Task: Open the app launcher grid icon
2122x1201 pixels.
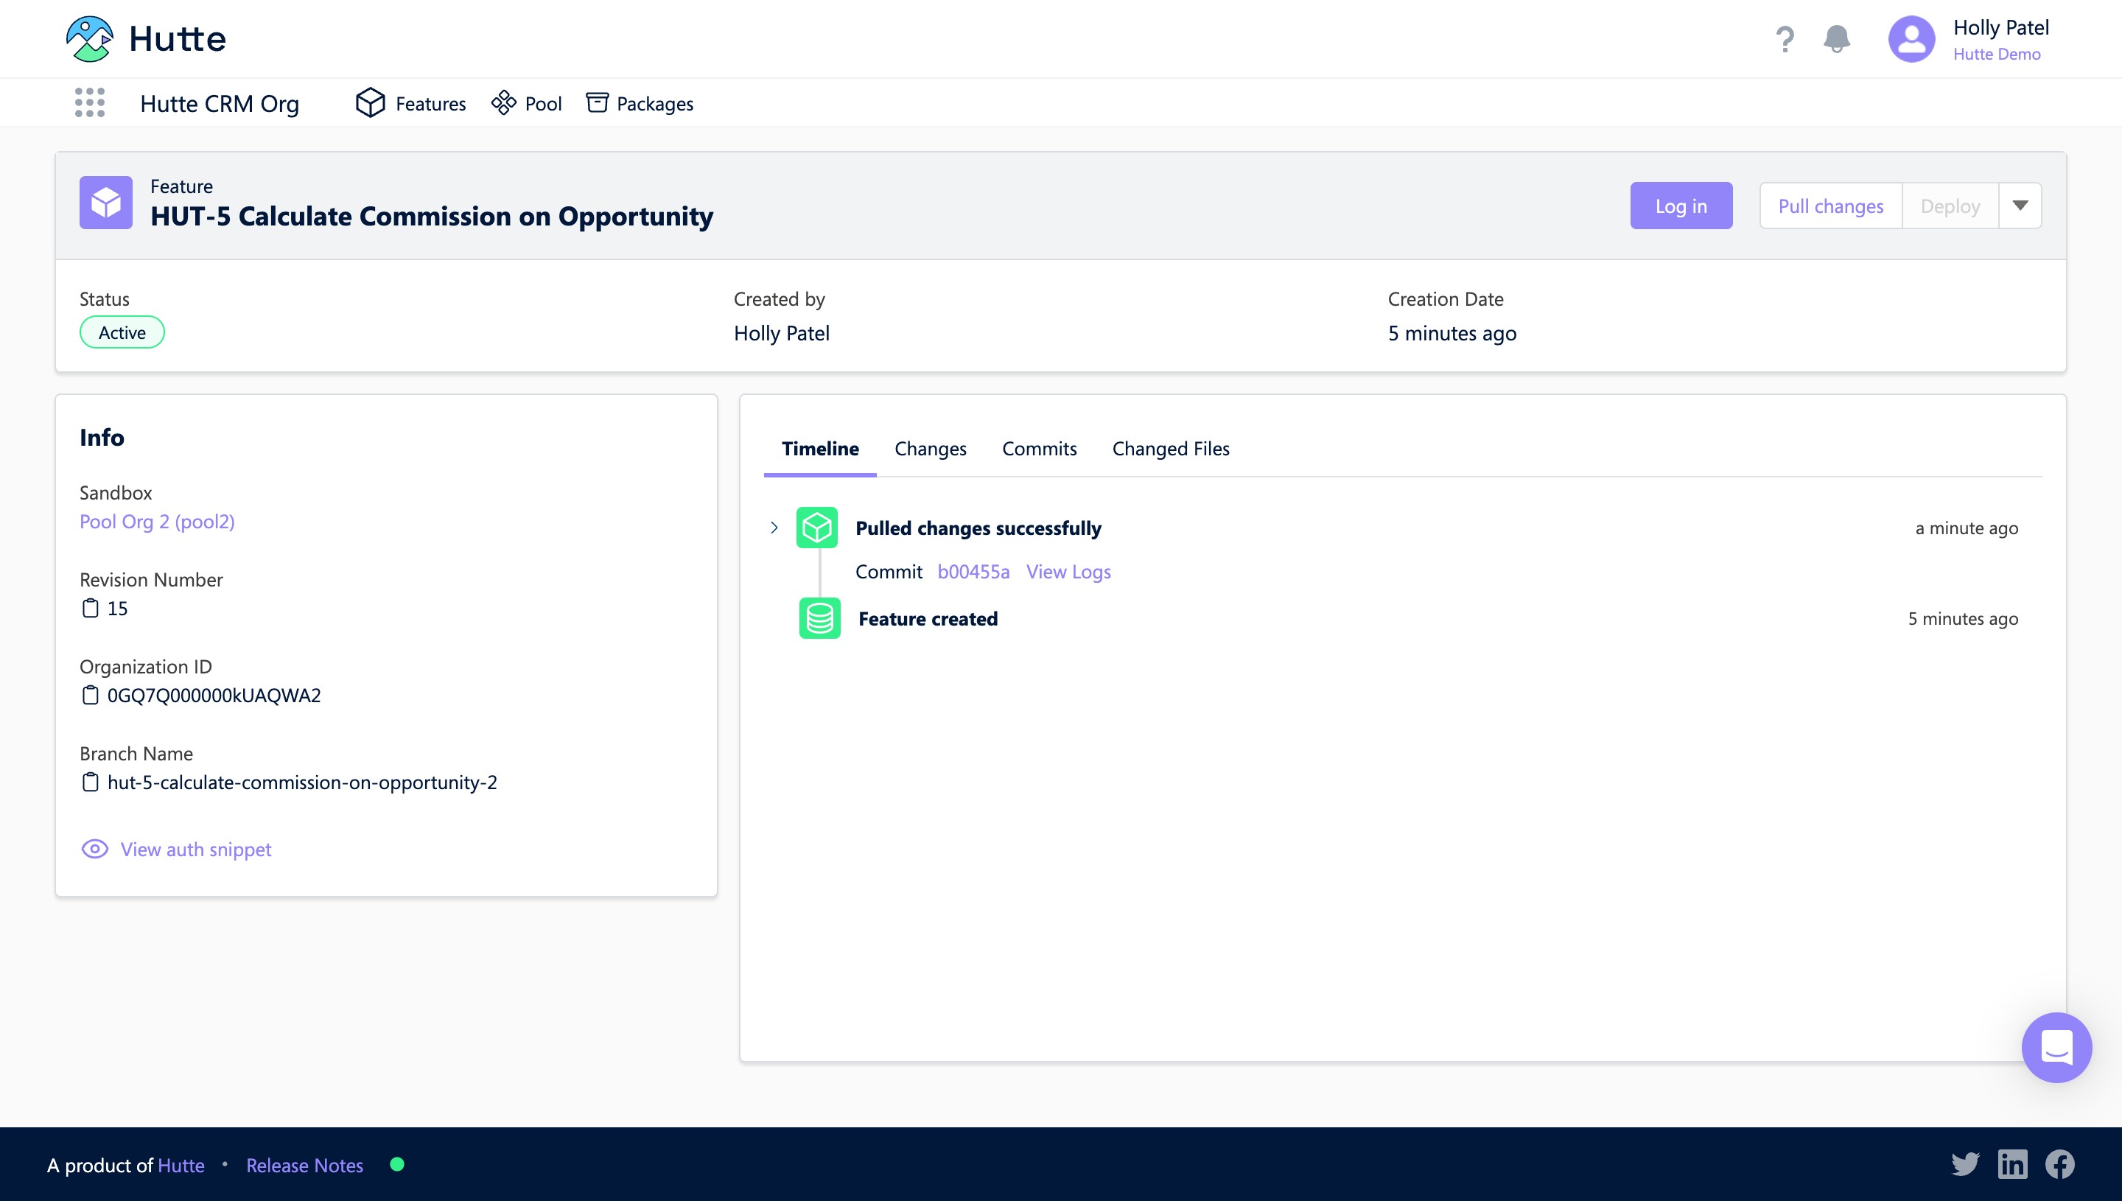Action: [x=90, y=103]
